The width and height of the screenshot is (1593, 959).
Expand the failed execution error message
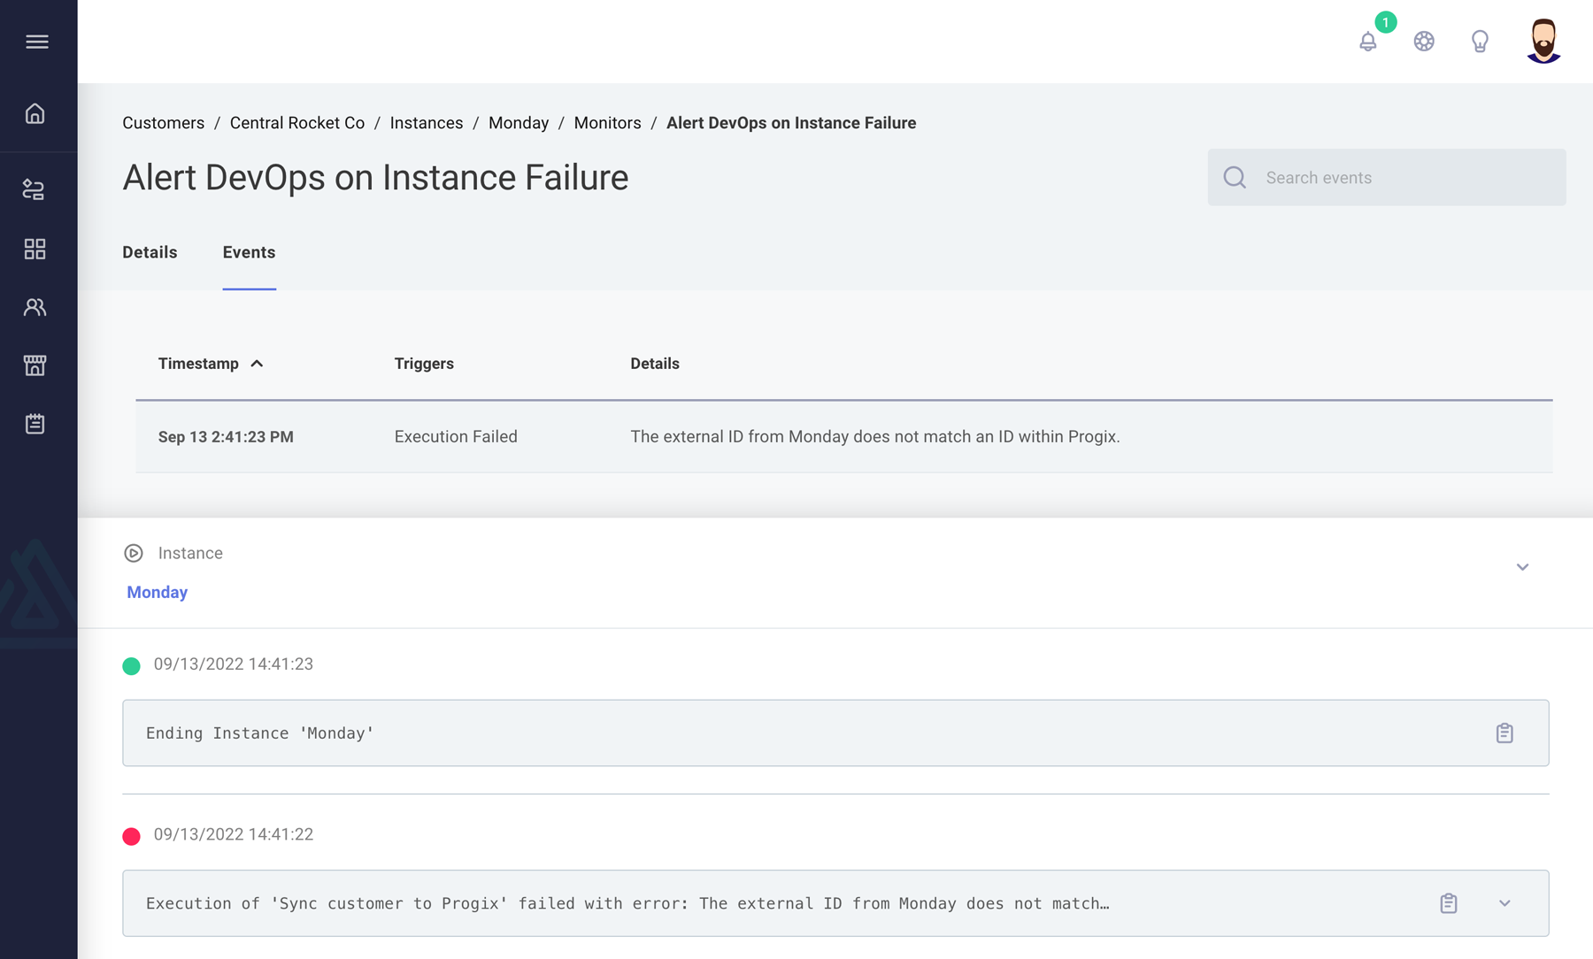(x=1504, y=903)
